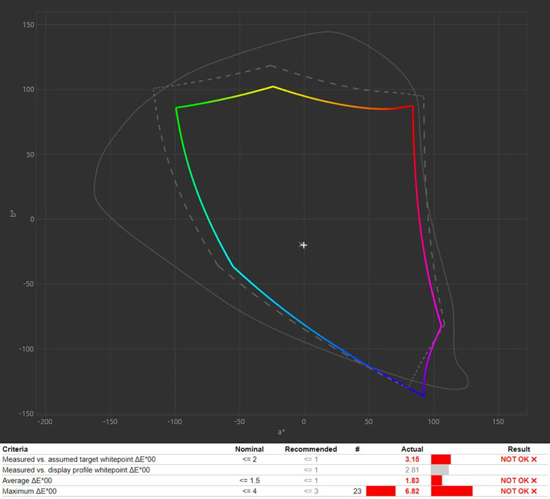Select the Average ΔE*00 criteria label

tap(27, 481)
